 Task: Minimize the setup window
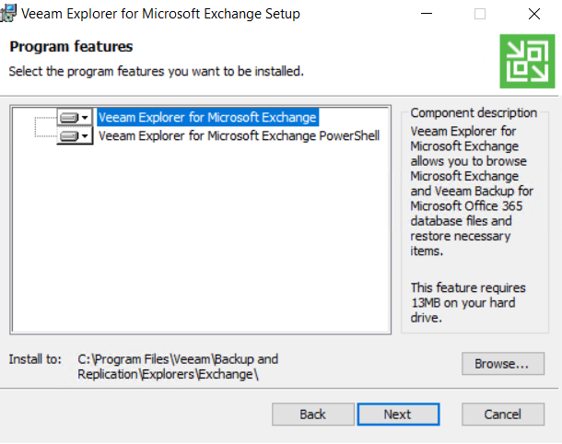[x=427, y=14]
